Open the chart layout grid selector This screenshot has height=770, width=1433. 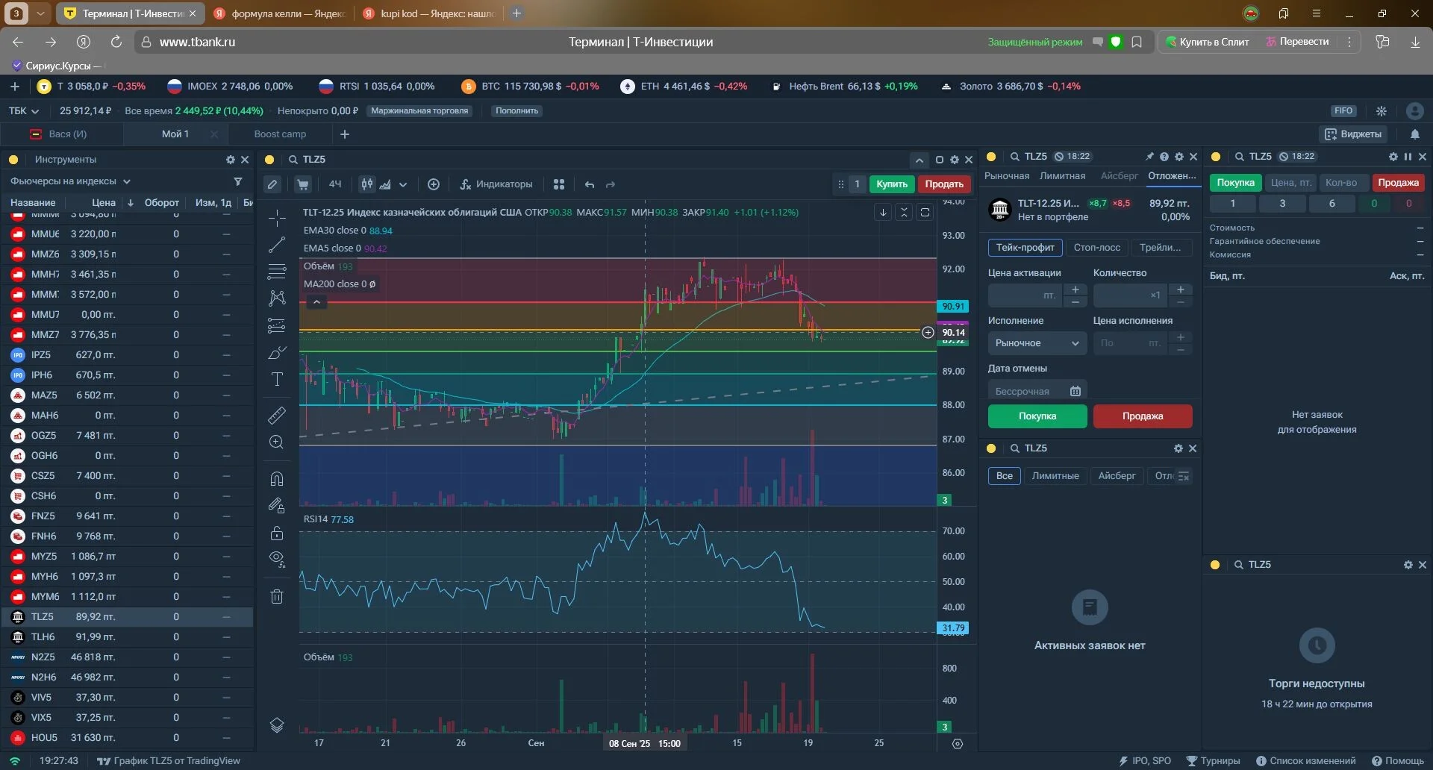tap(559, 184)
